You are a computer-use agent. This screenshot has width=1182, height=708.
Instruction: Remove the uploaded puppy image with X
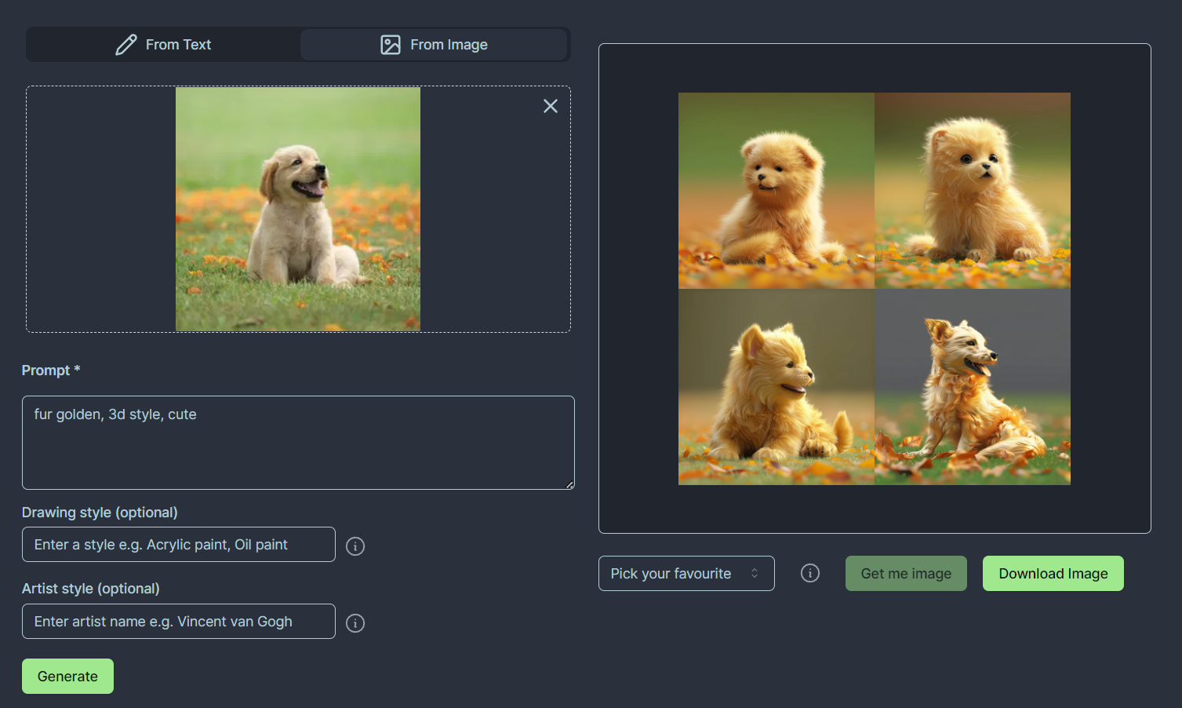point(551,106)
